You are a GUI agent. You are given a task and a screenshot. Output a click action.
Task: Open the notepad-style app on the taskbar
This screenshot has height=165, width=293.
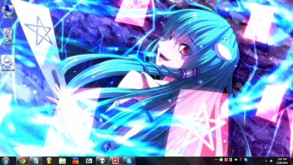(36, 161)
